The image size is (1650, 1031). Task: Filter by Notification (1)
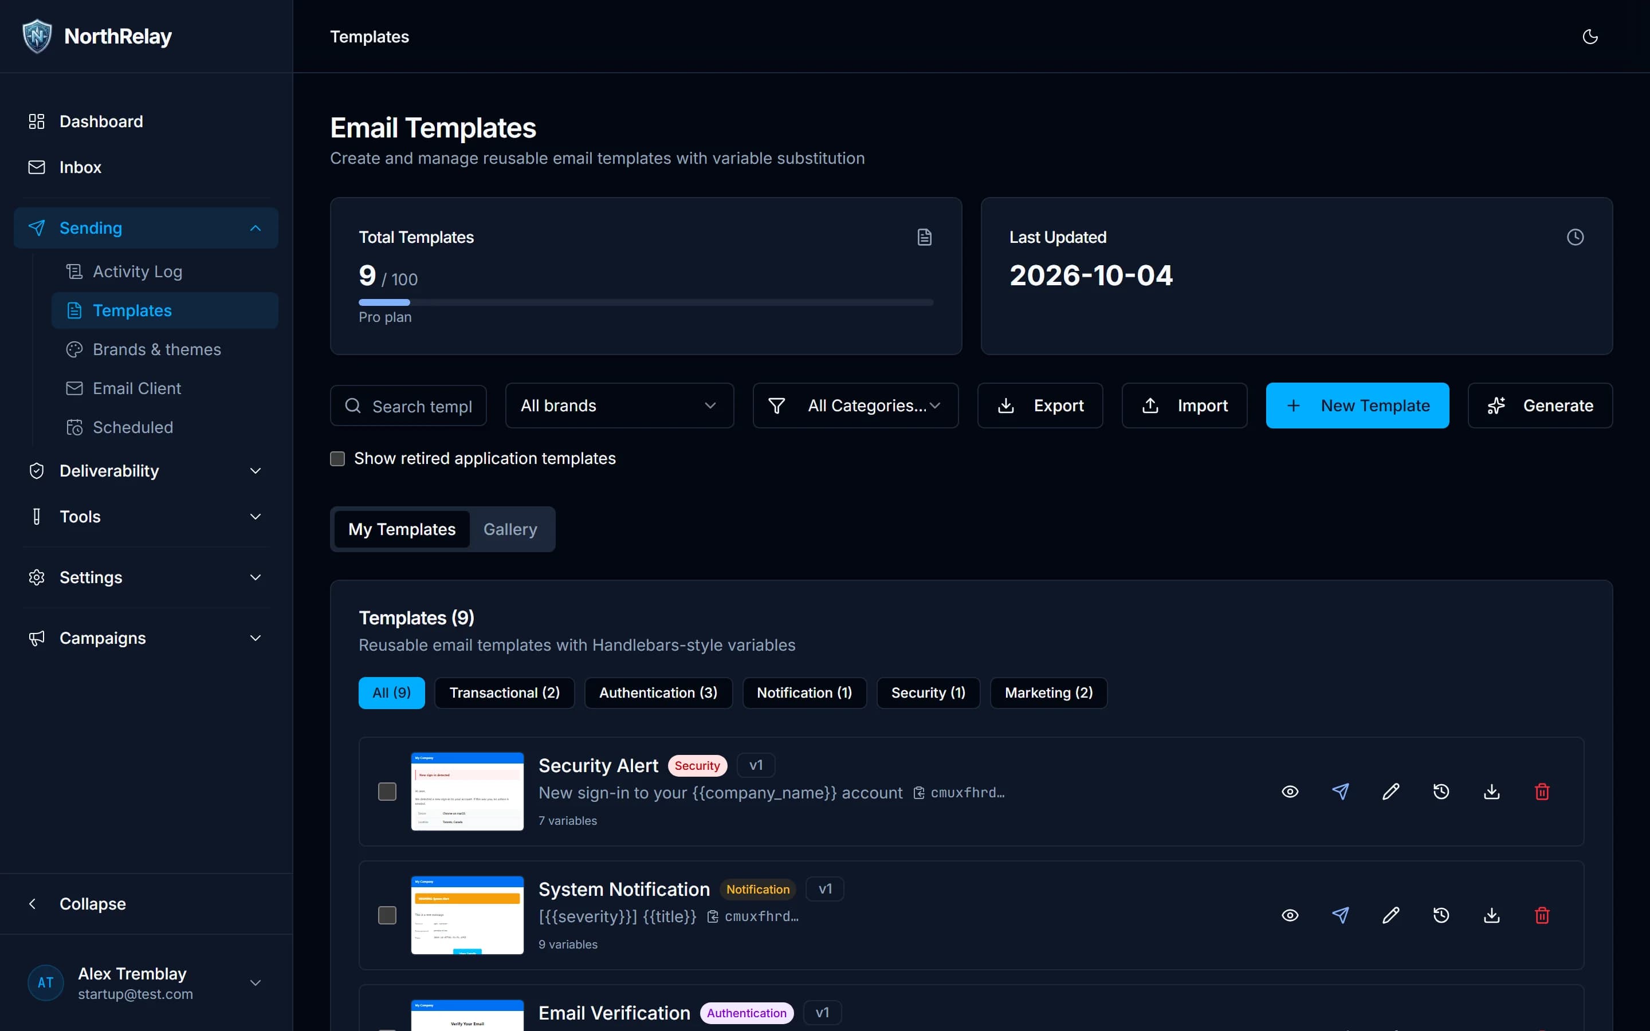(804, 693)
